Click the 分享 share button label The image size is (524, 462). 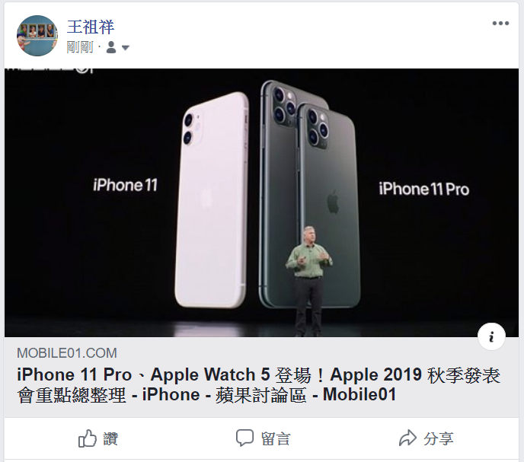point(439,438)
